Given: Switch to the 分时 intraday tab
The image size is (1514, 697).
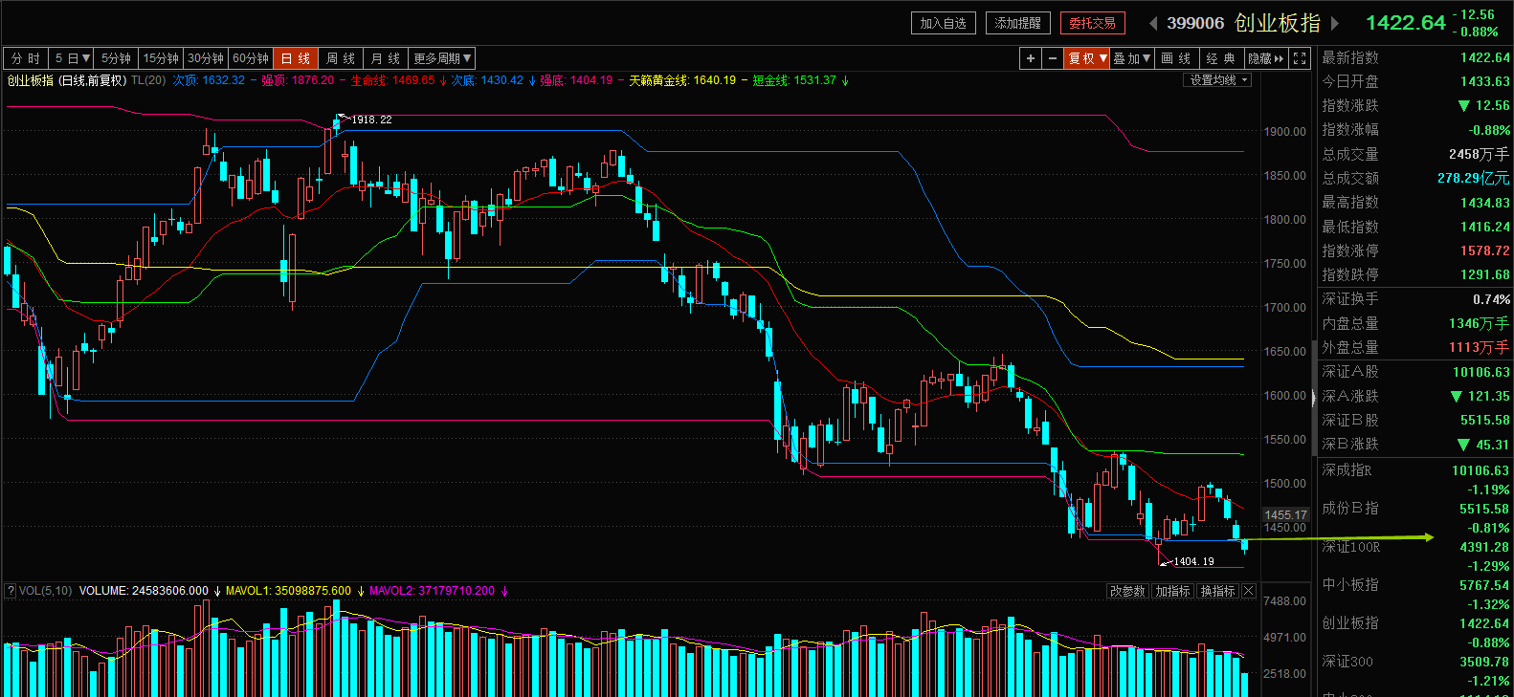Looking at the screenshot, I should tap(26, 58).
